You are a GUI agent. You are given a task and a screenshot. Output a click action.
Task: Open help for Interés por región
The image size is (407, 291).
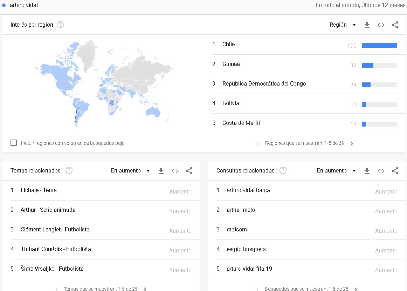(x=60, y=25)
